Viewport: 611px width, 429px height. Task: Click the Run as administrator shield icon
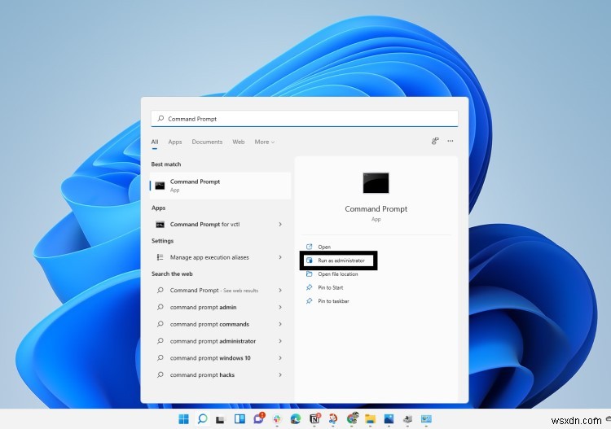pos(309,260)
